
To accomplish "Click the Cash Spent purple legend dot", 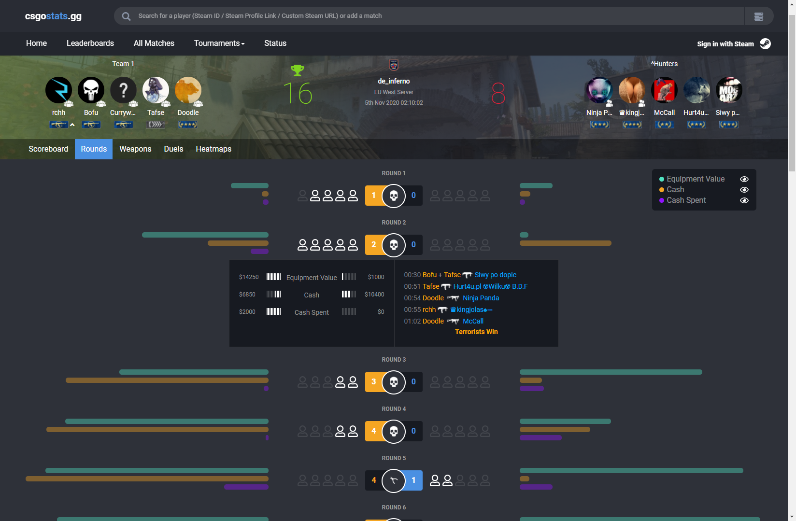I will [662, 200].
